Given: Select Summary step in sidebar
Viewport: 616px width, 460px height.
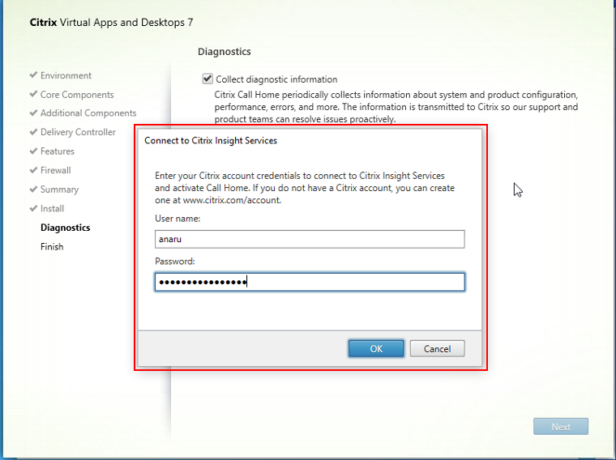Looking at the screenshot, I should click(x=60, y=190).
